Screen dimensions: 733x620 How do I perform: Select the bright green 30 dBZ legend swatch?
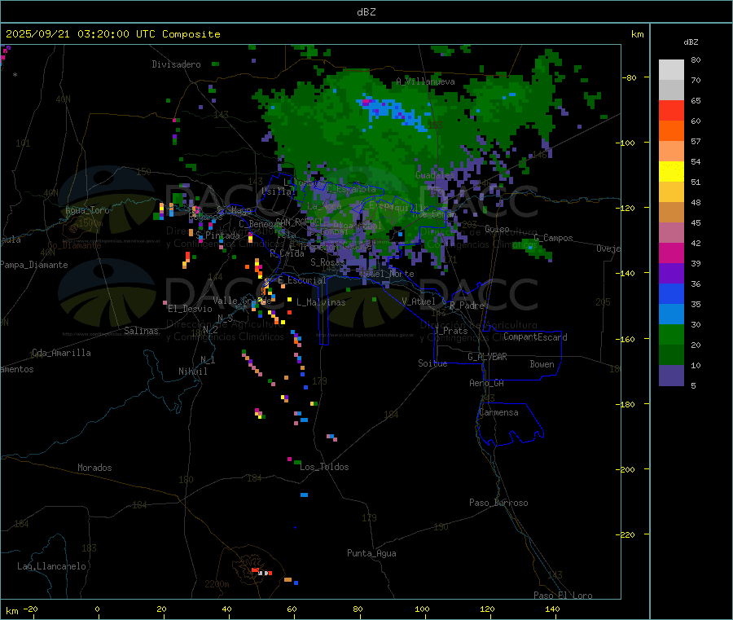(x=671, y=334)
